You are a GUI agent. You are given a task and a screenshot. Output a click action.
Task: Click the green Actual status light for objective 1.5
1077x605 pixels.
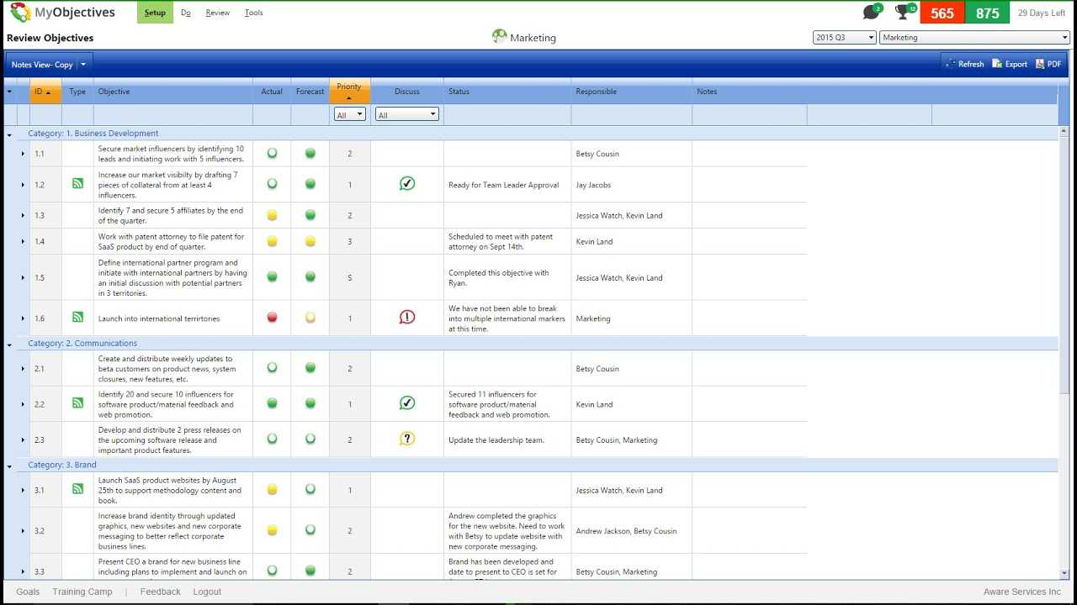[271, 277]
